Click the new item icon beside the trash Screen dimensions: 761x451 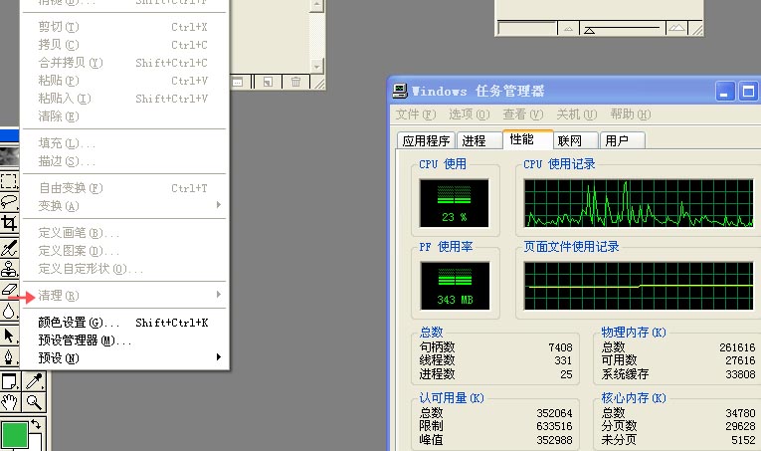click(x=268, y=82)
